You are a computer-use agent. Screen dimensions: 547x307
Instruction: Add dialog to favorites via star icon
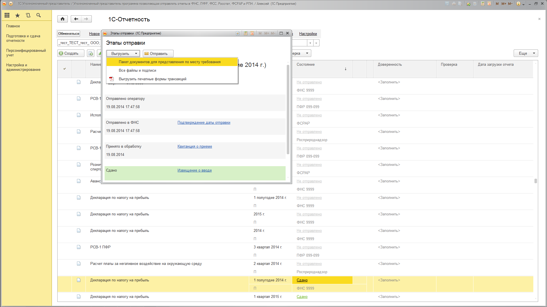238,33
